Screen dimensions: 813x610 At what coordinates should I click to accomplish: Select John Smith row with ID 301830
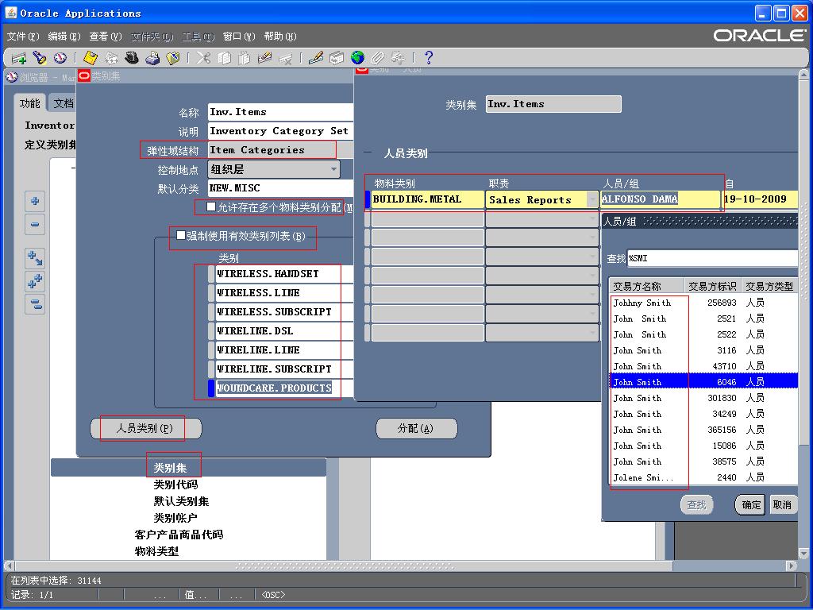704,398
